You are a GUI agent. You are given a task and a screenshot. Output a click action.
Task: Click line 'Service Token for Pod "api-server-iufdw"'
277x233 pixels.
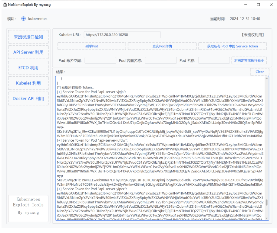92,140
